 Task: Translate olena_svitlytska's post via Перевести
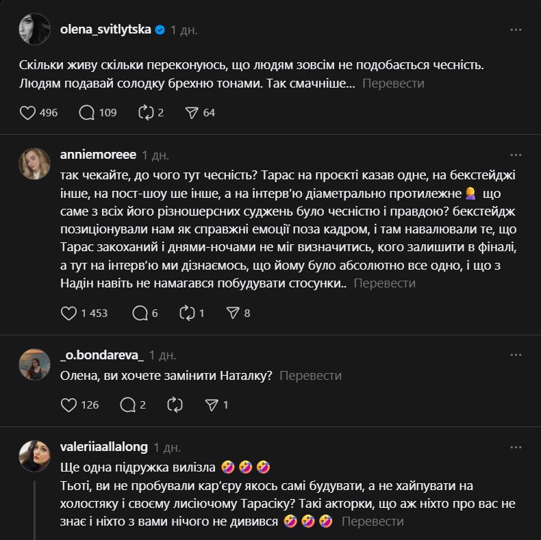tap(392, 83)
